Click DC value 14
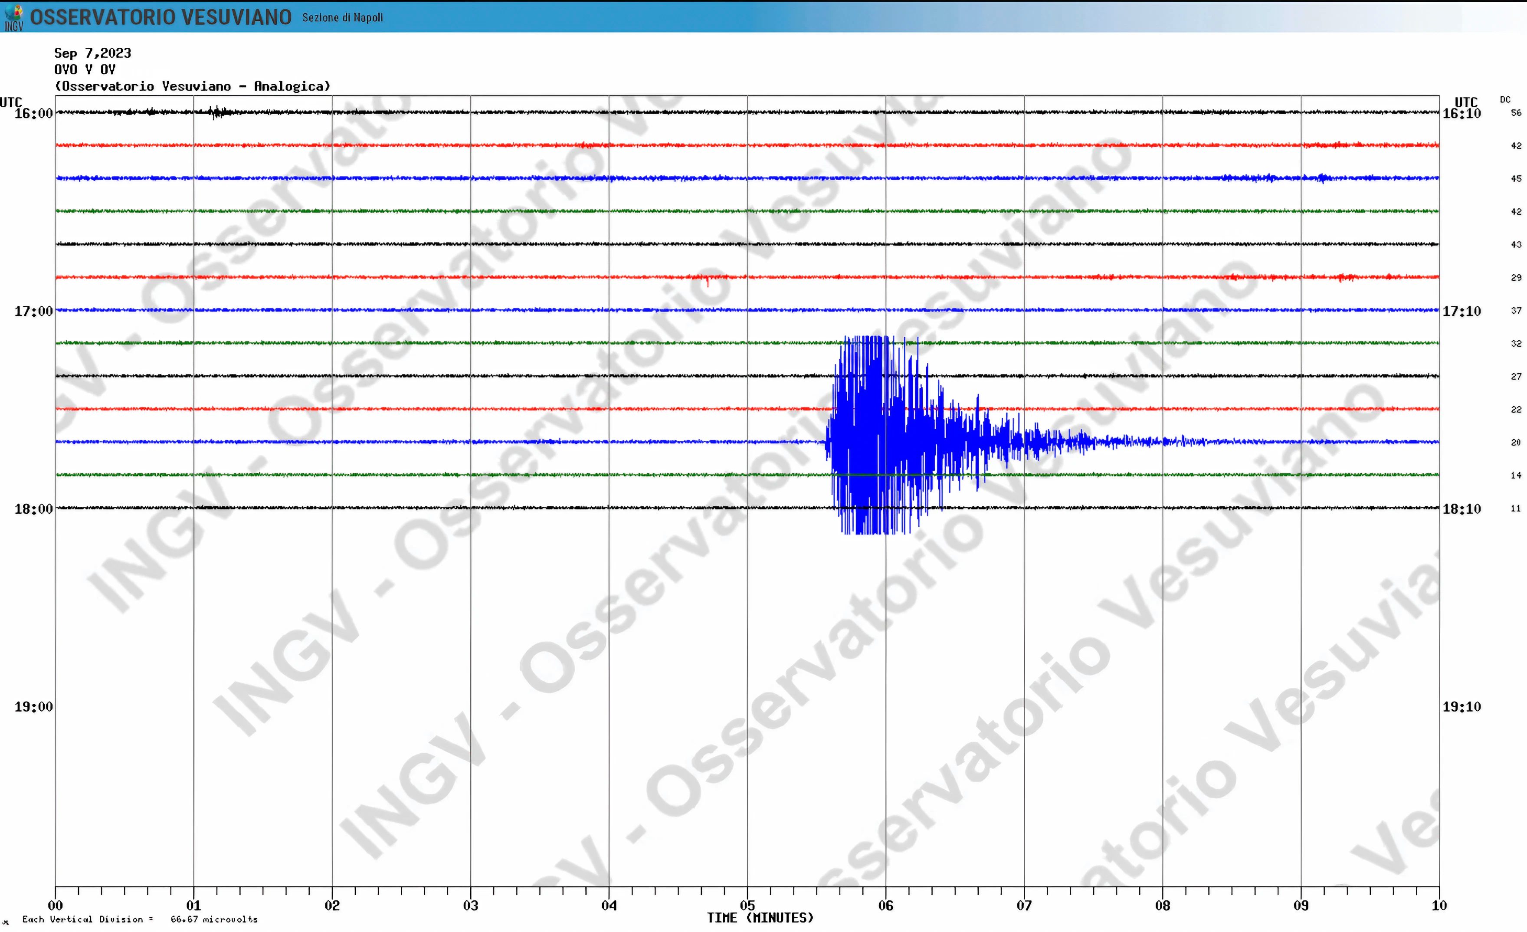1527x932 pixels. [1516, 475]
